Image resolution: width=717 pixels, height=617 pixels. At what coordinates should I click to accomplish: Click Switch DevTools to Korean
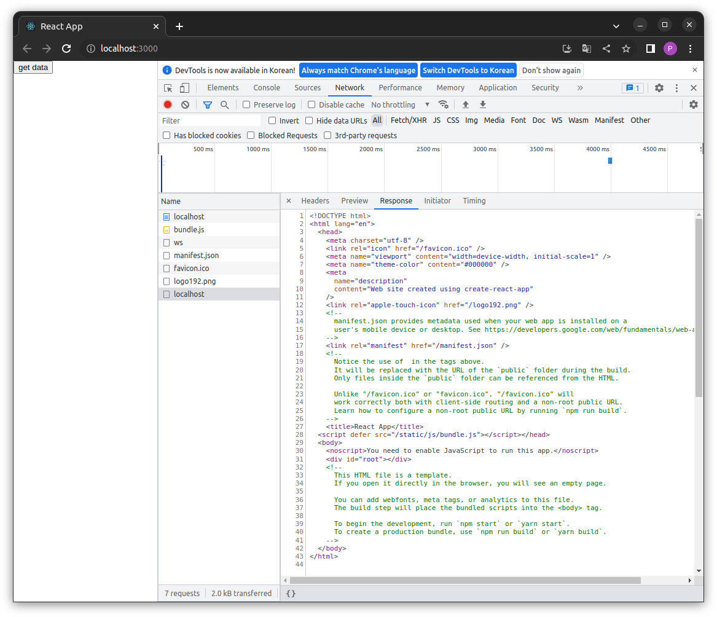[x=468, y=71]
